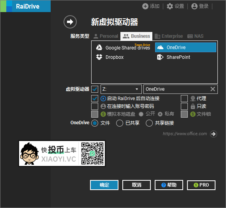
Task: Clear drive name with X icon
Action: click(213, 89)
